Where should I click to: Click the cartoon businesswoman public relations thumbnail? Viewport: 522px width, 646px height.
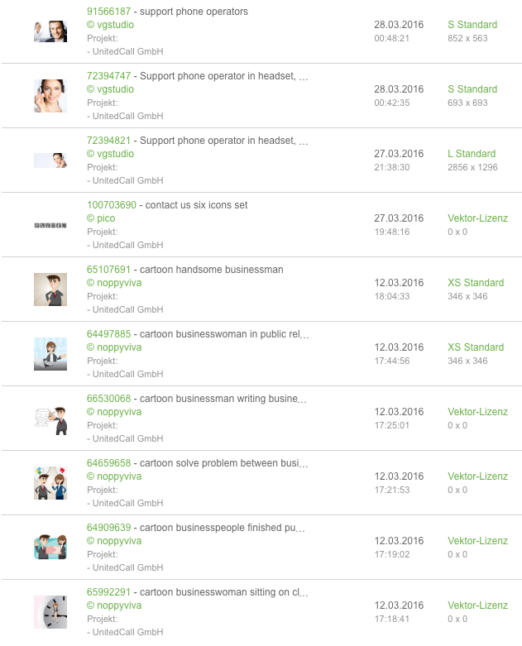click(x=50, y=354)
